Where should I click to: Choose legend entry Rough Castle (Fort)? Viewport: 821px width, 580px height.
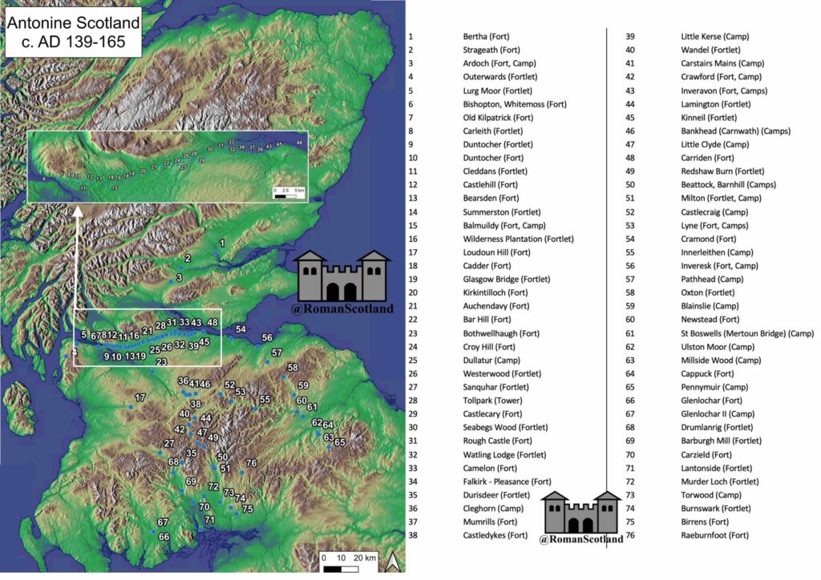497,441
